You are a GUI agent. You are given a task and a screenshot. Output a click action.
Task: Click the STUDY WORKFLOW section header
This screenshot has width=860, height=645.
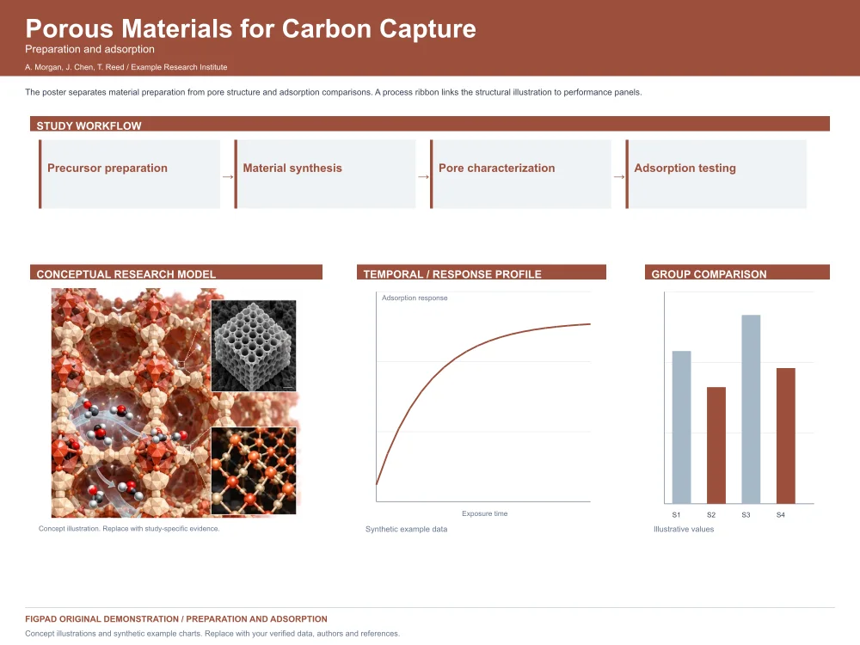(x=429, y=124)
